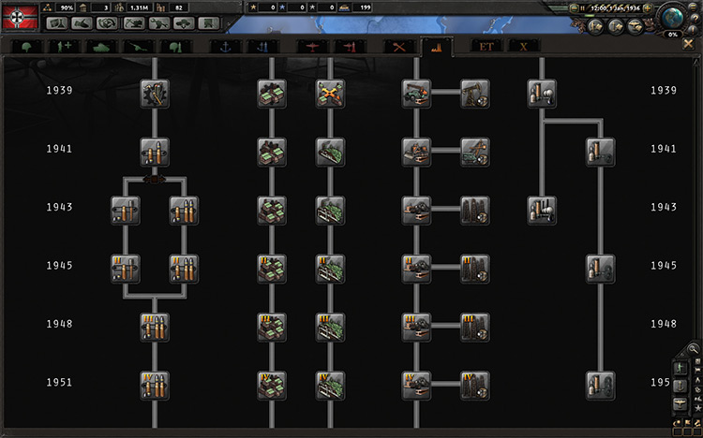Open the engineering crossed-tools research tab
703x438 pixels.
[399, 47]
